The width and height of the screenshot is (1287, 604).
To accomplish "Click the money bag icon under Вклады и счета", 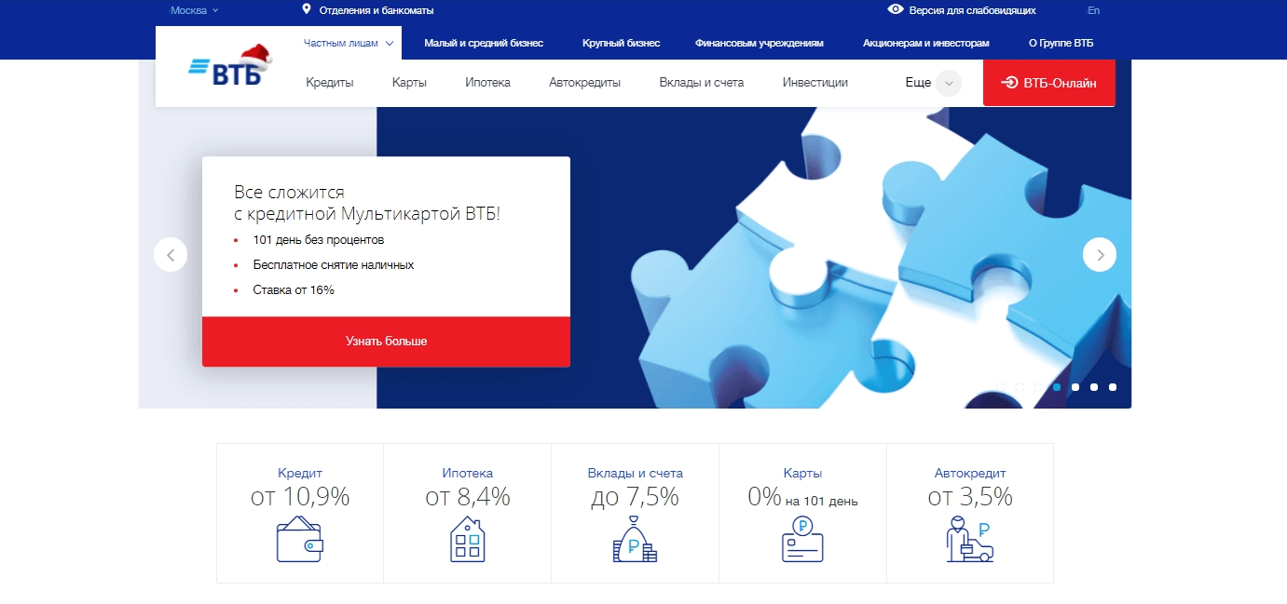I will [635, 539].
